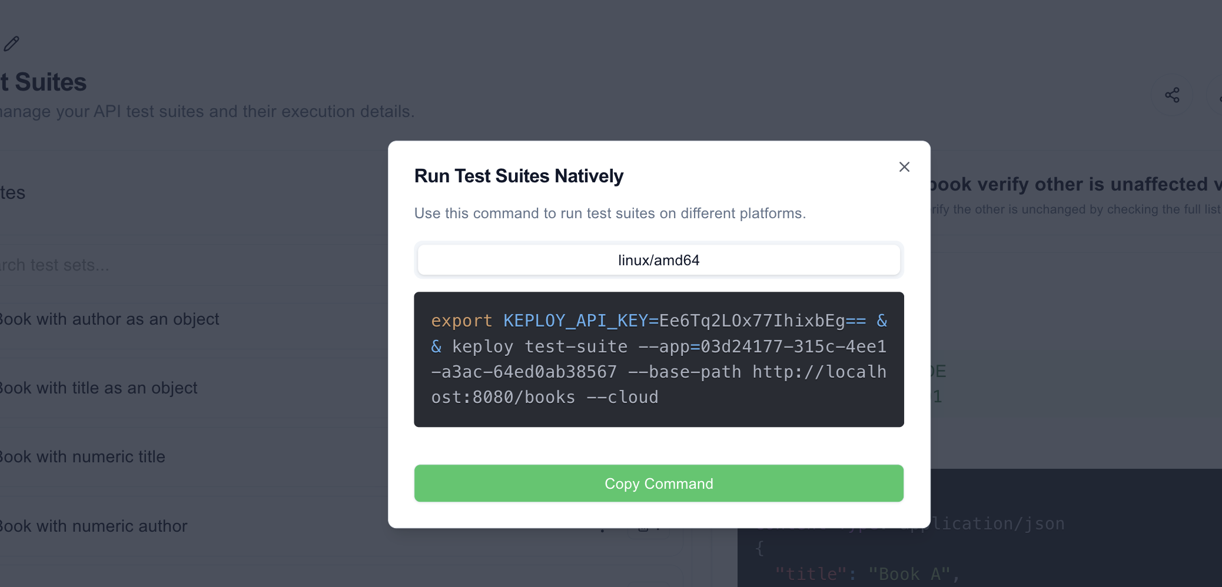This screenshot has height=587, width=1222.
Task: Click the 'Run Test Suites Natively' heading
Action: 518,176
